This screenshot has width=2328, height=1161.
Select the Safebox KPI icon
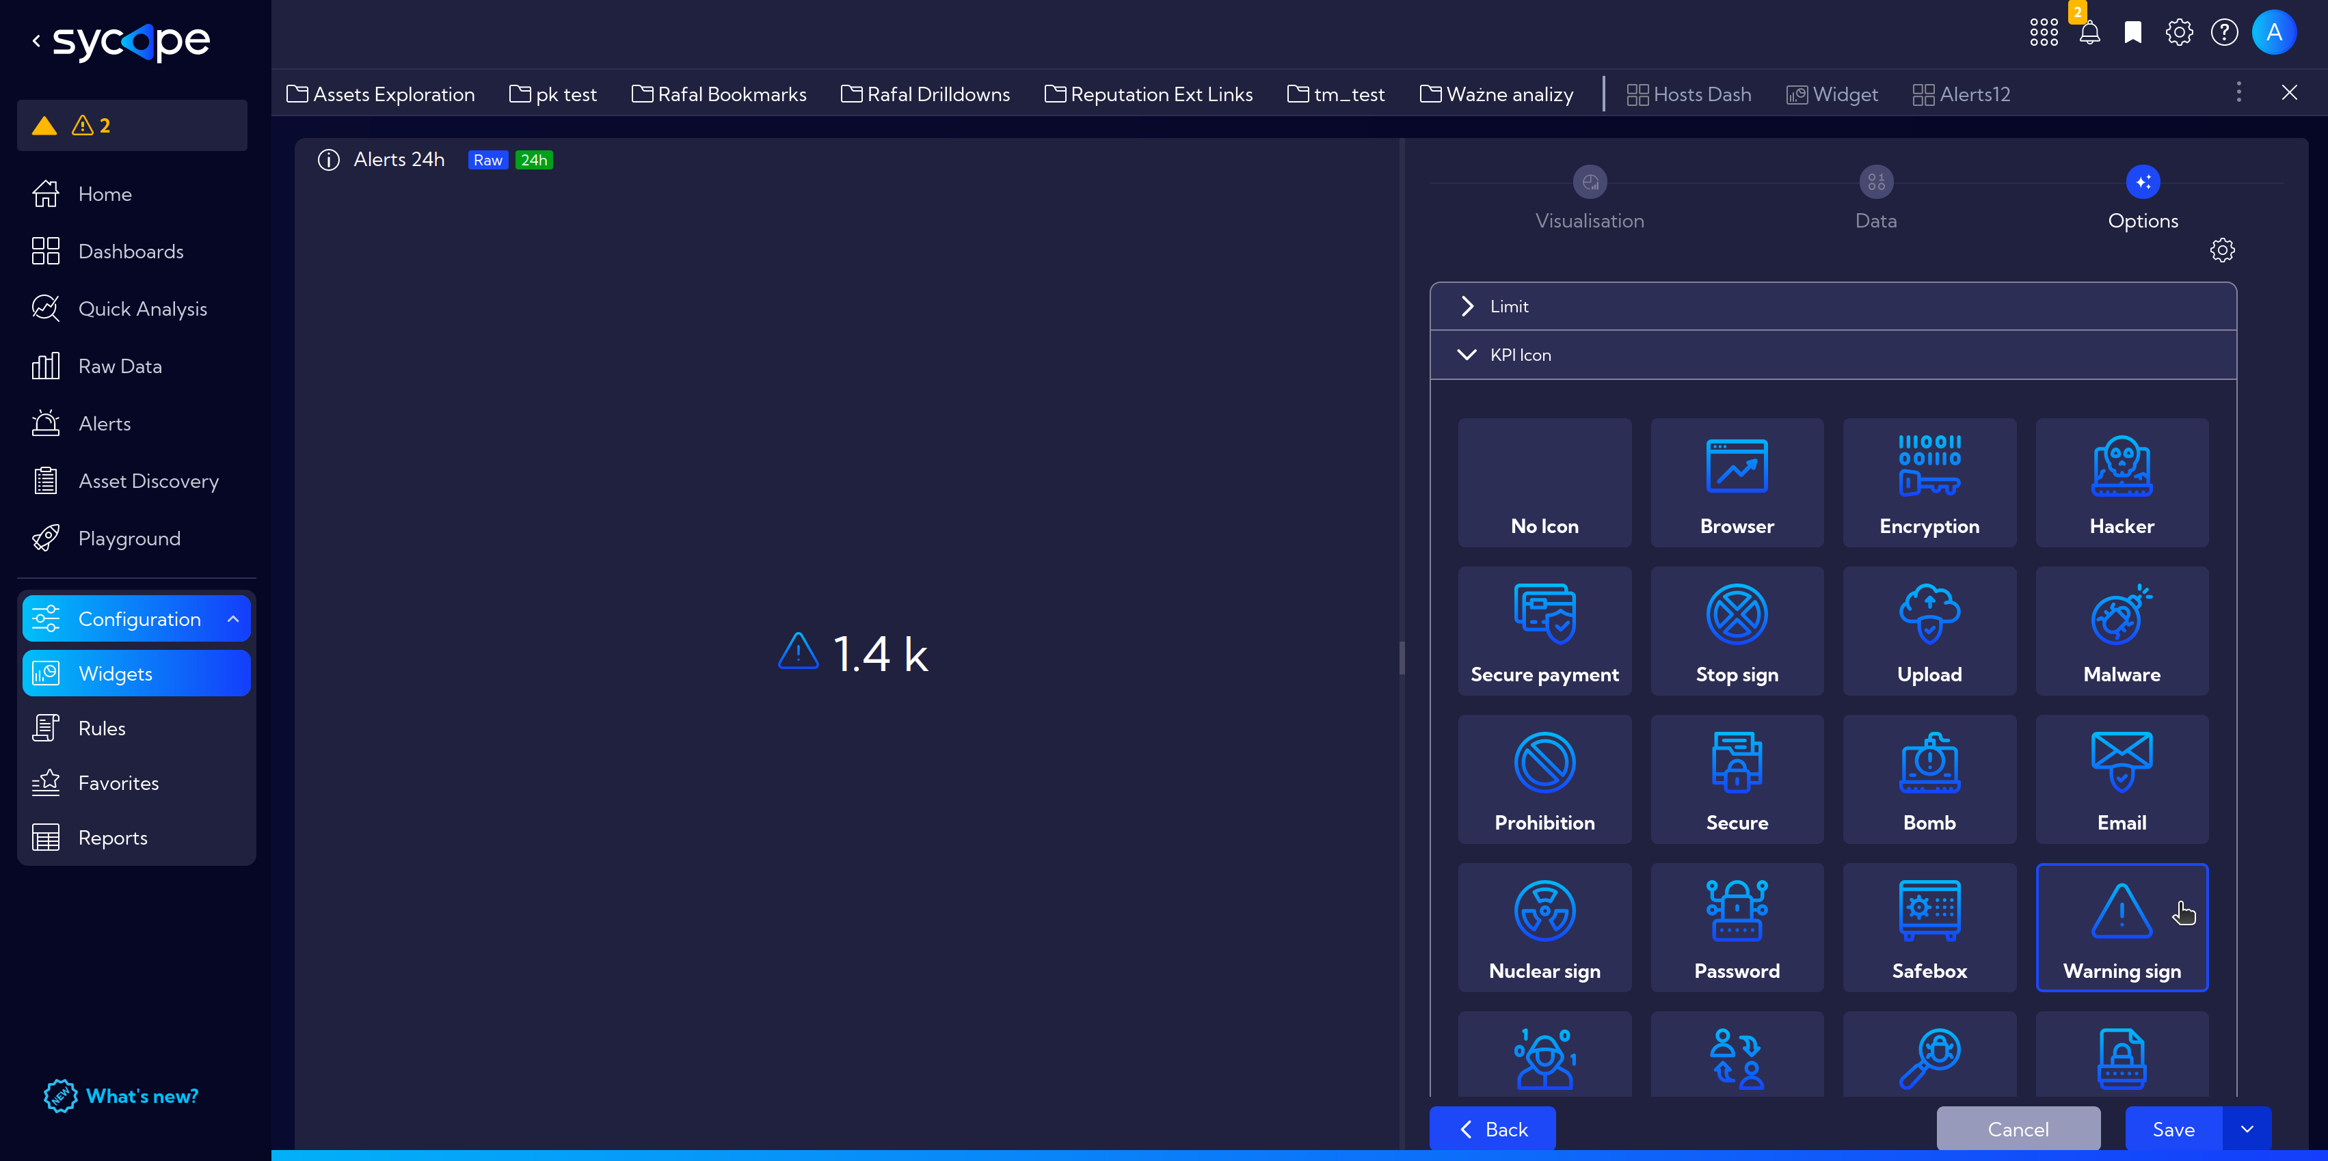[x=1929, y=927]
